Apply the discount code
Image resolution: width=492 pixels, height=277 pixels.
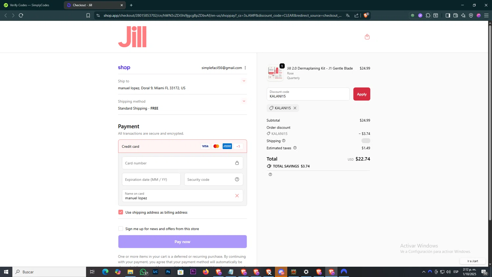click(x=361, y=94)
